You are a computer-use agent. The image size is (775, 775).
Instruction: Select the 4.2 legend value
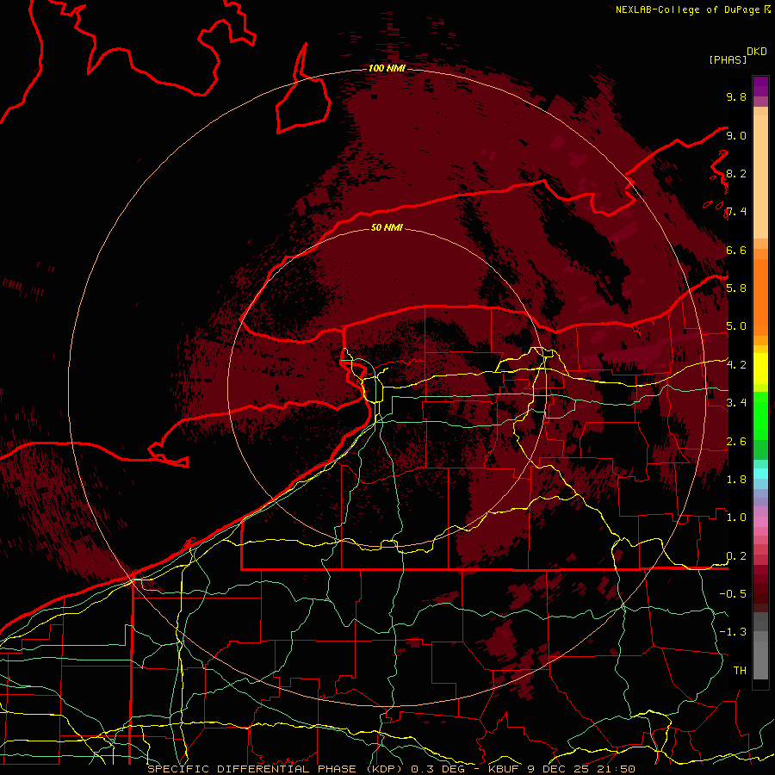coord(736,365)
